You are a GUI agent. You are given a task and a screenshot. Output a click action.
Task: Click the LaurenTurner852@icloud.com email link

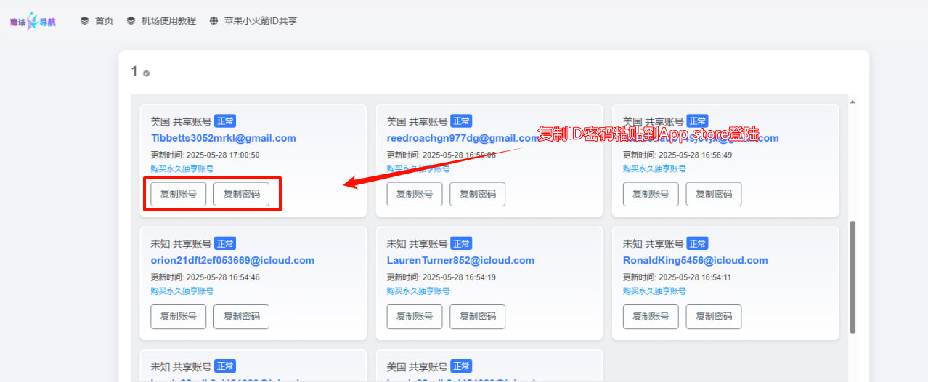point(460,260)
